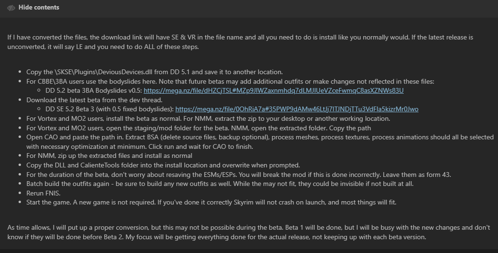Click the 'Download the latest beta' bullet line
This screenshot has width=498, height=253.
click(94, 100)
